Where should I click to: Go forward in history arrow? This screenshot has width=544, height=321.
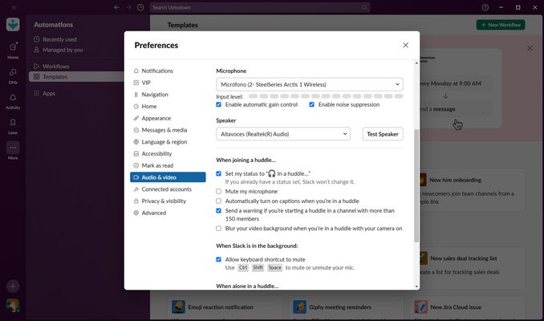click(x=128, y=7)
